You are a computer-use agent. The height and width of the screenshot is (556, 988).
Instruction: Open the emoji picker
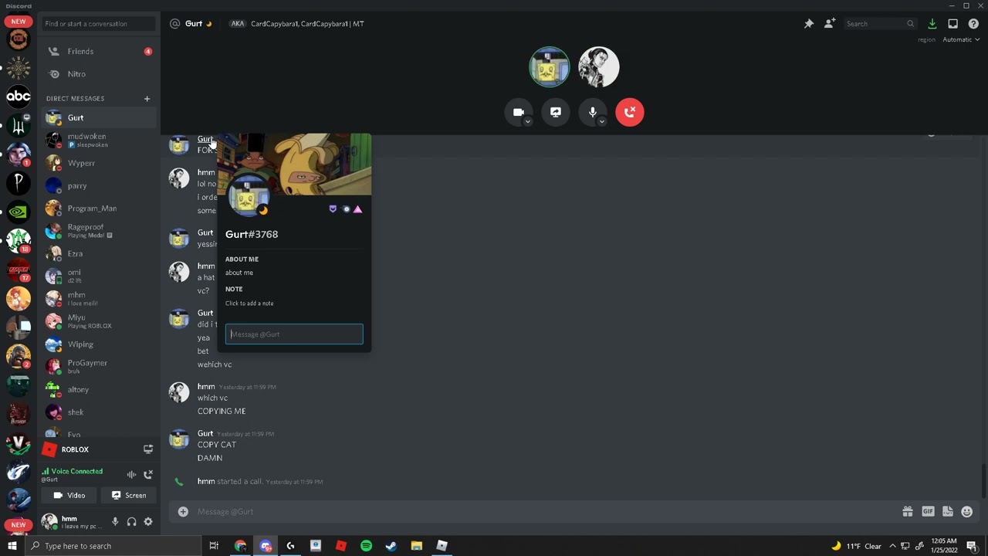point(967,511)
